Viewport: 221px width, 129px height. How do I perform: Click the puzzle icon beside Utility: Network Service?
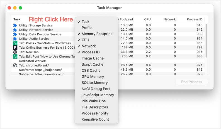tap(15, 30)
